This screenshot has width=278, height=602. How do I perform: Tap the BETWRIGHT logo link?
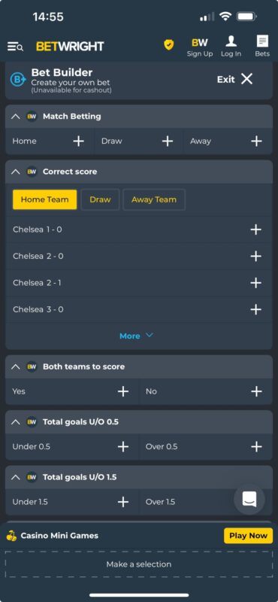click(x=70, y=47)
